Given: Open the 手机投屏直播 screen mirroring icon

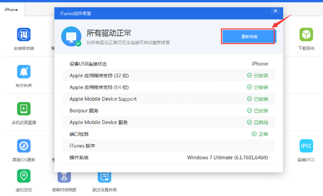Looking at the screenshot, I should pyautogui.click(x=24, y=109).
